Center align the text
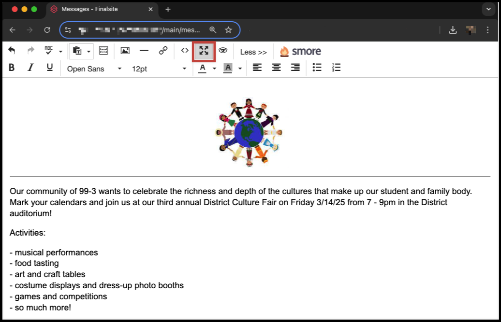The image size is (501, 322). click(276, 68)
